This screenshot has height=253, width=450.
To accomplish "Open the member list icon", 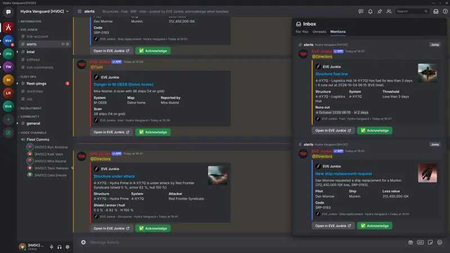I will coord(389,11).
